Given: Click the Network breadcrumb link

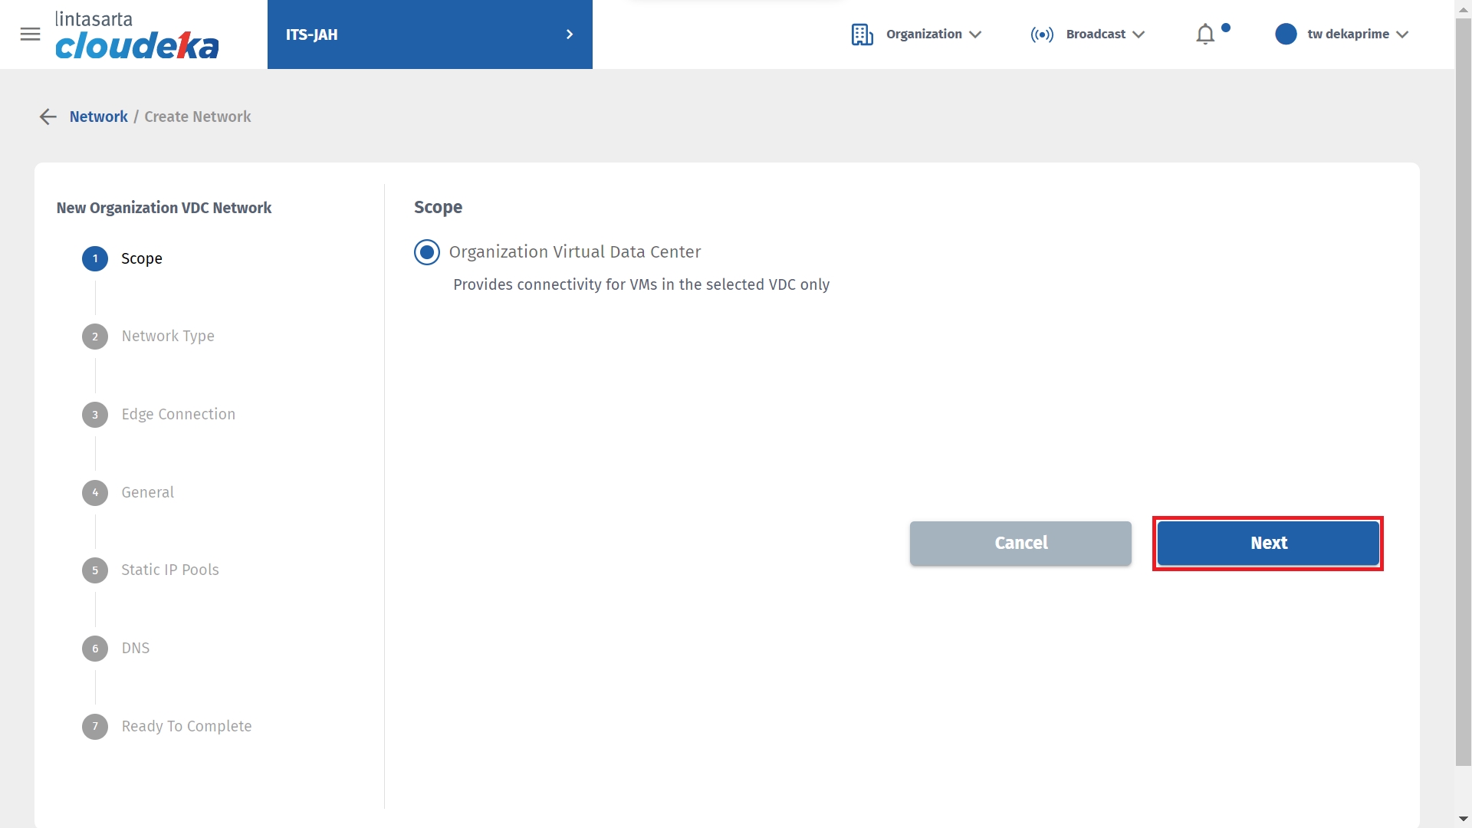Looking at the screenshot, I should 98,117.
